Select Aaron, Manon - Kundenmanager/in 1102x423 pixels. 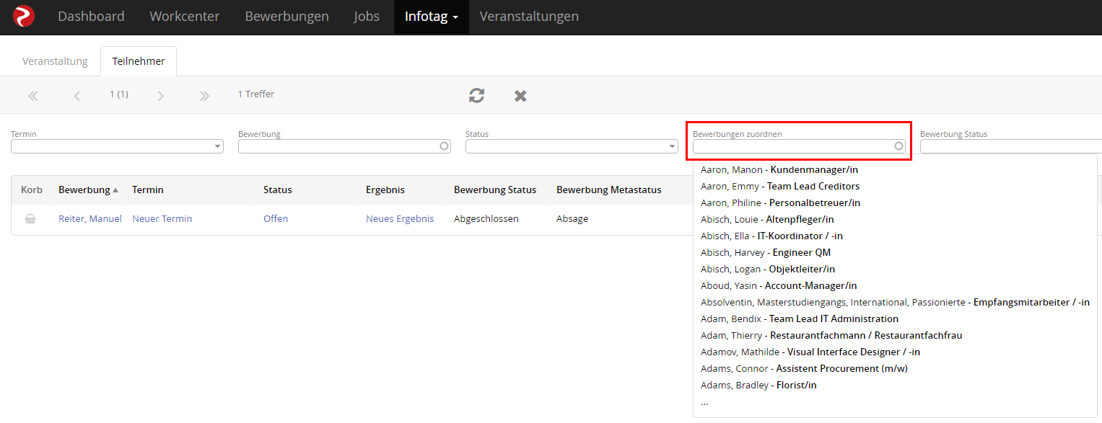779,170
